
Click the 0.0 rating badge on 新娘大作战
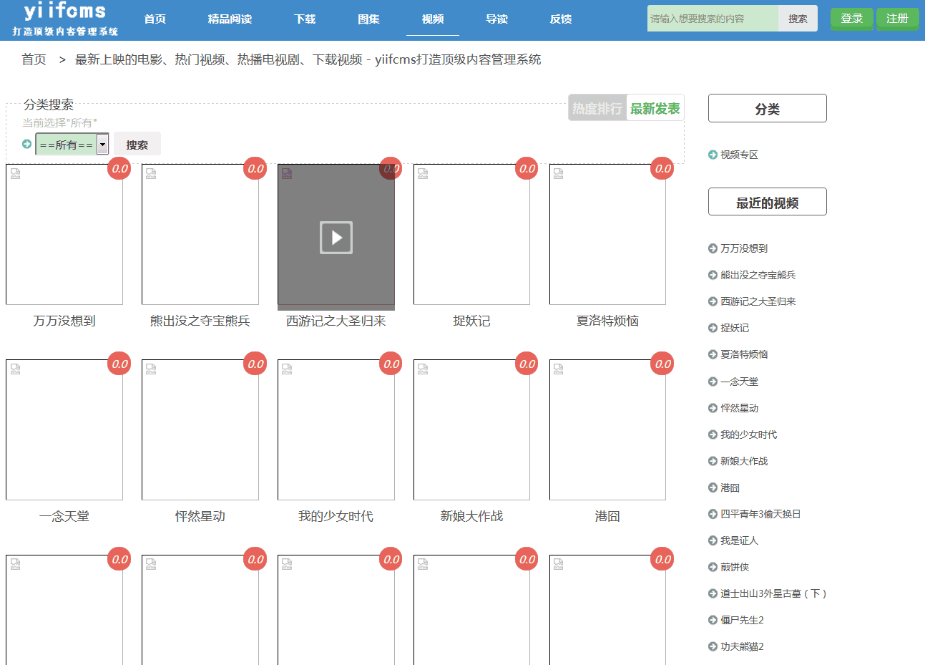tap(527, 364)
